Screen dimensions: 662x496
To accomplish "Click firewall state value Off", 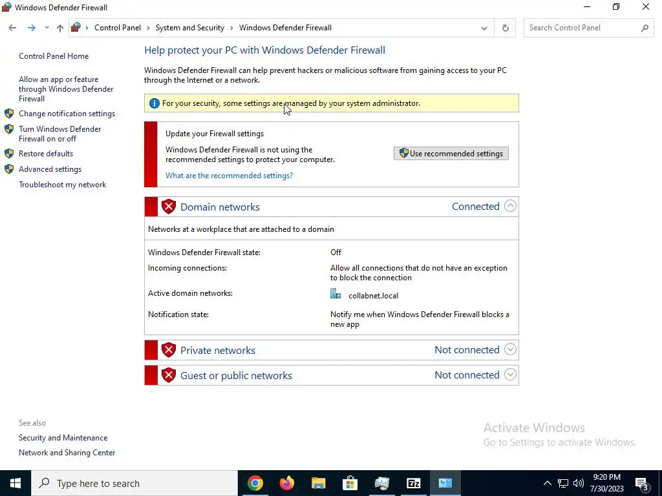I will point(336,253).
